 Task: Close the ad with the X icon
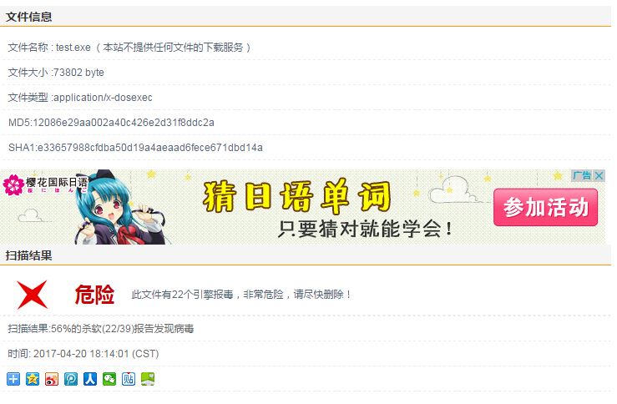599,175
